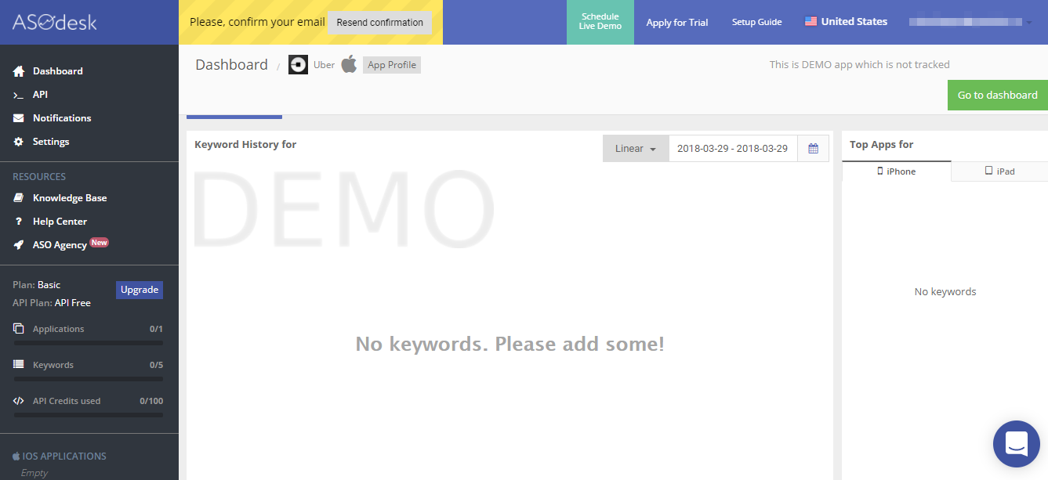Click the Applications 0/1 counter
This screenshot has height=480, width=1048.
[x=156, y=329]
